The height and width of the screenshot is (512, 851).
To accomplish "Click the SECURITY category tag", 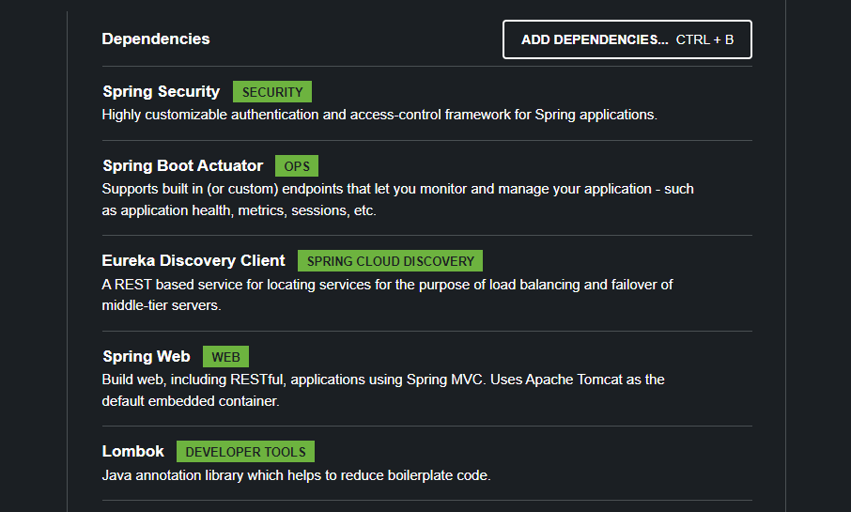I will tap(272, 92).
